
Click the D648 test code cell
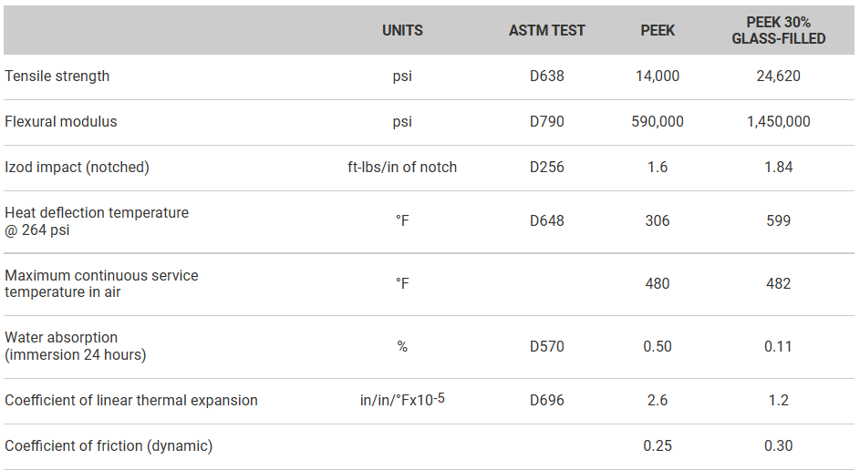tap(547, 220)
